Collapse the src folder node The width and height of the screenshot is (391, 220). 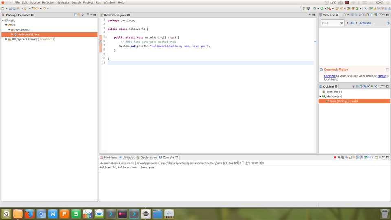click(x=6, y=25)
